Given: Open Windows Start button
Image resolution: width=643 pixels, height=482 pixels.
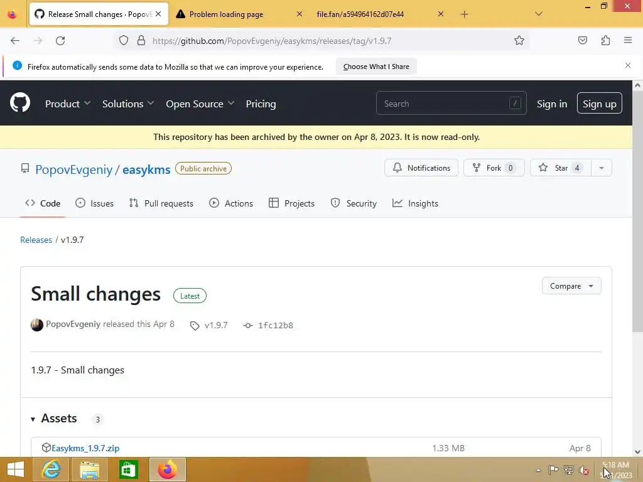Looking at the screenshot, I should click(x=16, y=469).
